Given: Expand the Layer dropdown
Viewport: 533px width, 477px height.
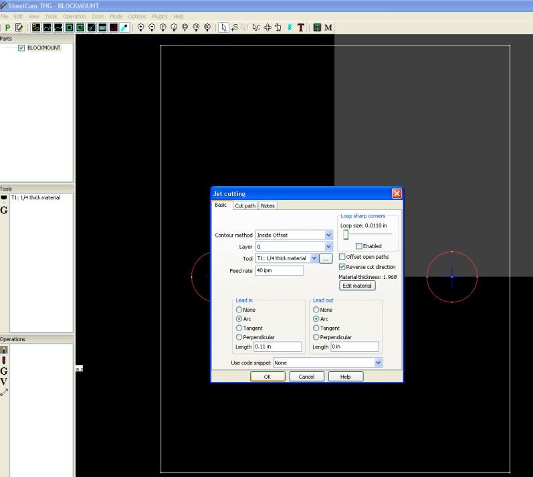Looking at the screenshot, I should pos(328,247).
